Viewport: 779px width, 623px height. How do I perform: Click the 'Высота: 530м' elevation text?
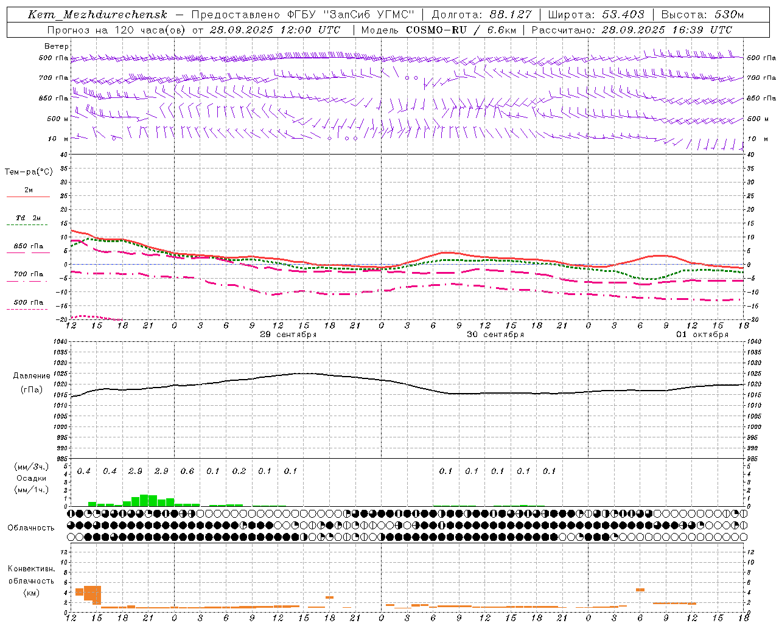[702, 15]
